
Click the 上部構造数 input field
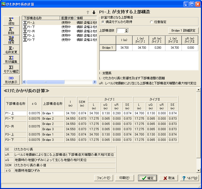pyautogui.click(x=121, y=31)
